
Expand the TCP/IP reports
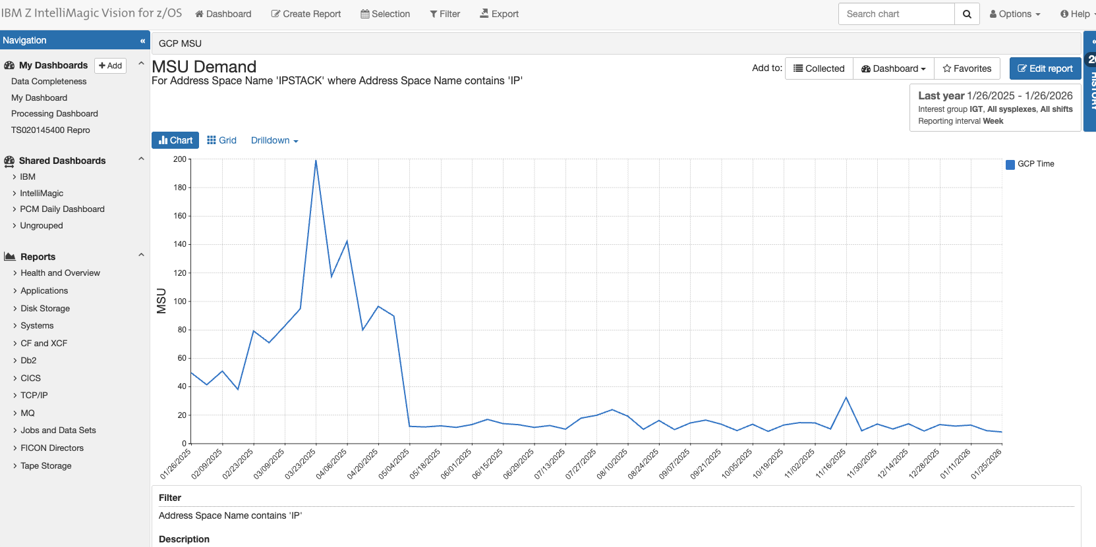(34, 396)
